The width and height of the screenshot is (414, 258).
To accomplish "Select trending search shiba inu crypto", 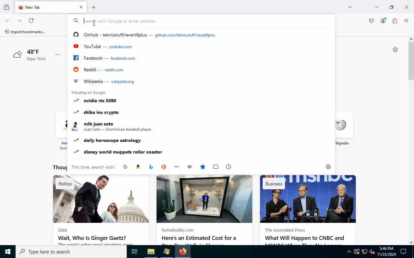I will point(201,112).
